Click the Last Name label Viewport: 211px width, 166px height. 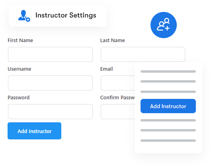[113, 41]
